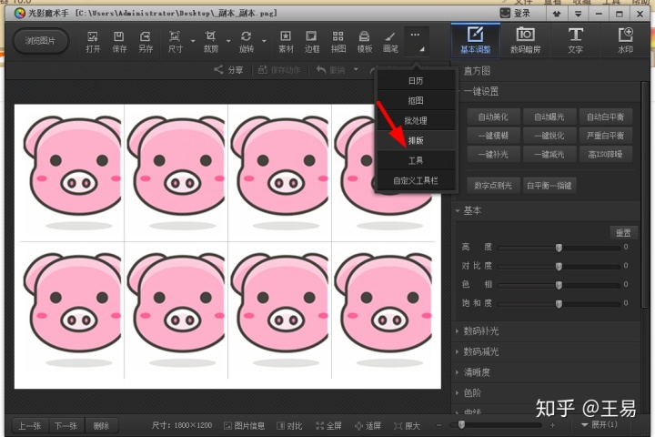View image at 原大 original size
This screenshot has width=655, height=437.
click(407, 426)
